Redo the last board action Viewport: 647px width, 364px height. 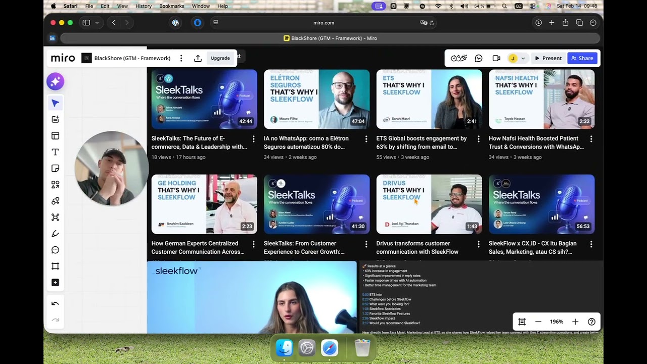point(55,320)
